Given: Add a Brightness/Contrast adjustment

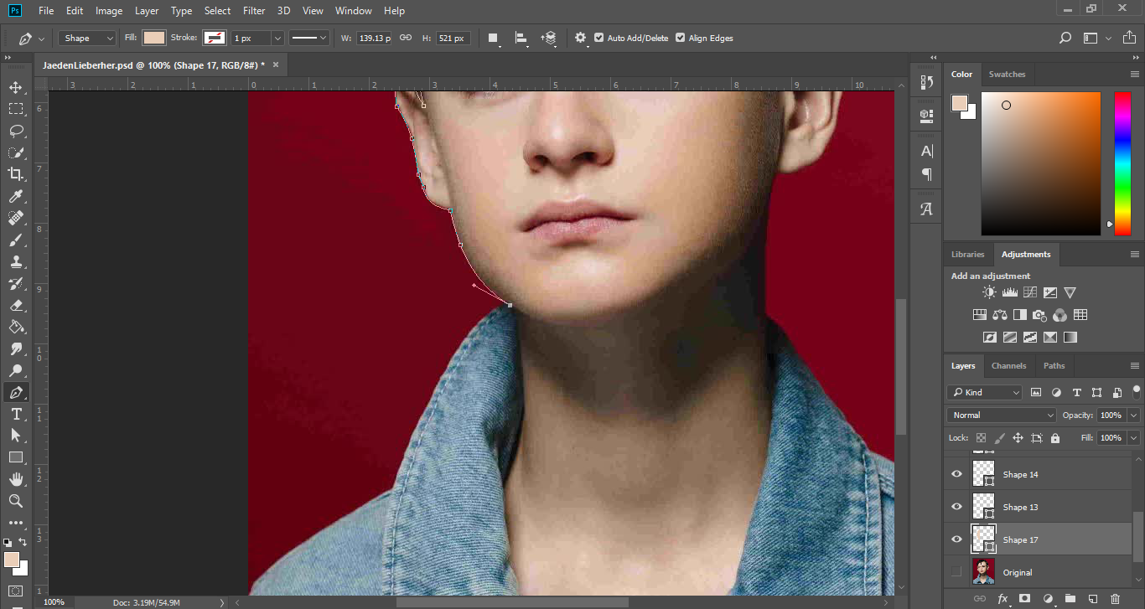Looking at the screenshot, I should [989, 292].
